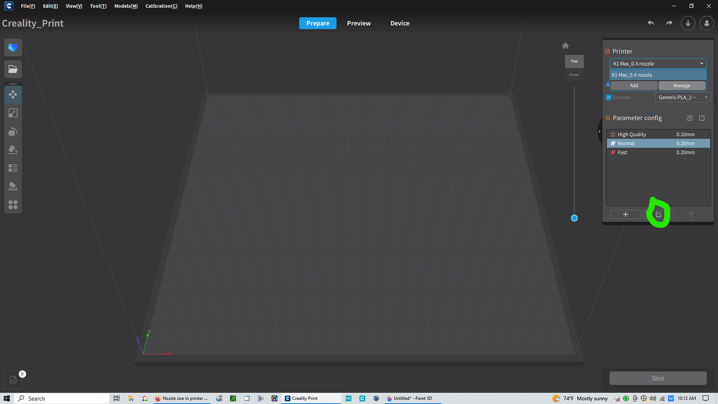The height and width of the screenshot is (404, 718).
Task: Click the Support tool icon
Action: [13, 186]
